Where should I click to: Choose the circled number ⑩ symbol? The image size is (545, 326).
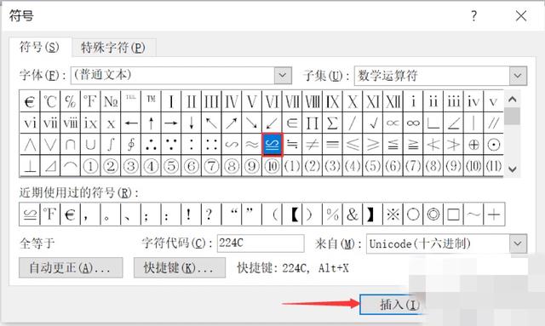click(272, 166)
